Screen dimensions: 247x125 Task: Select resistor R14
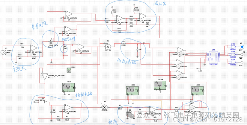tap(119, 30)
